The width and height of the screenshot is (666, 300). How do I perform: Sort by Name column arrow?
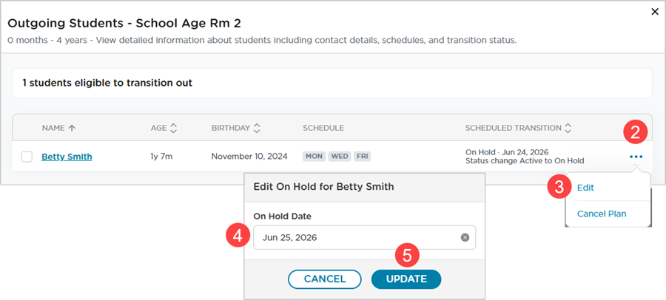coord(72,128)
